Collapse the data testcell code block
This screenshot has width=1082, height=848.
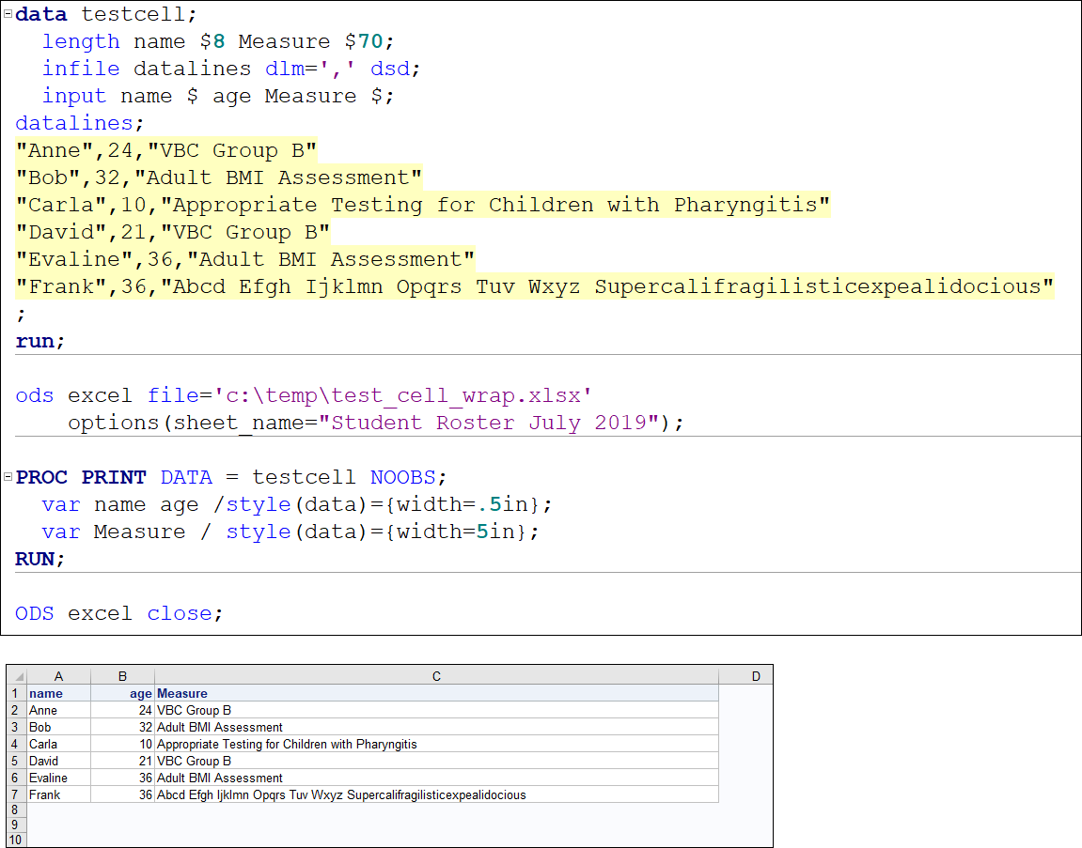tap(7, 13)
